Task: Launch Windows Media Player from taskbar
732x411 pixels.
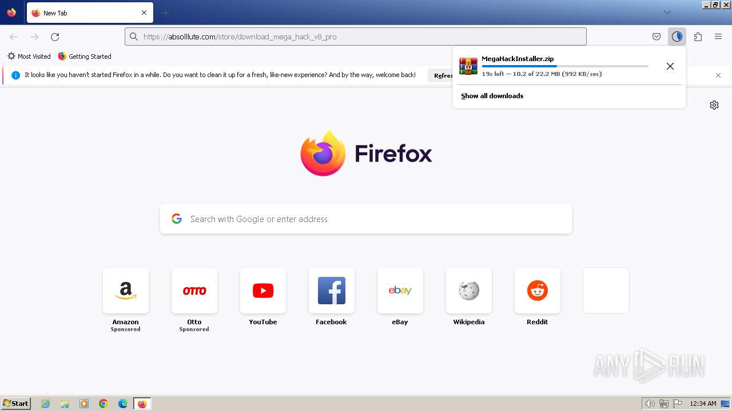Action: point(84,404)
